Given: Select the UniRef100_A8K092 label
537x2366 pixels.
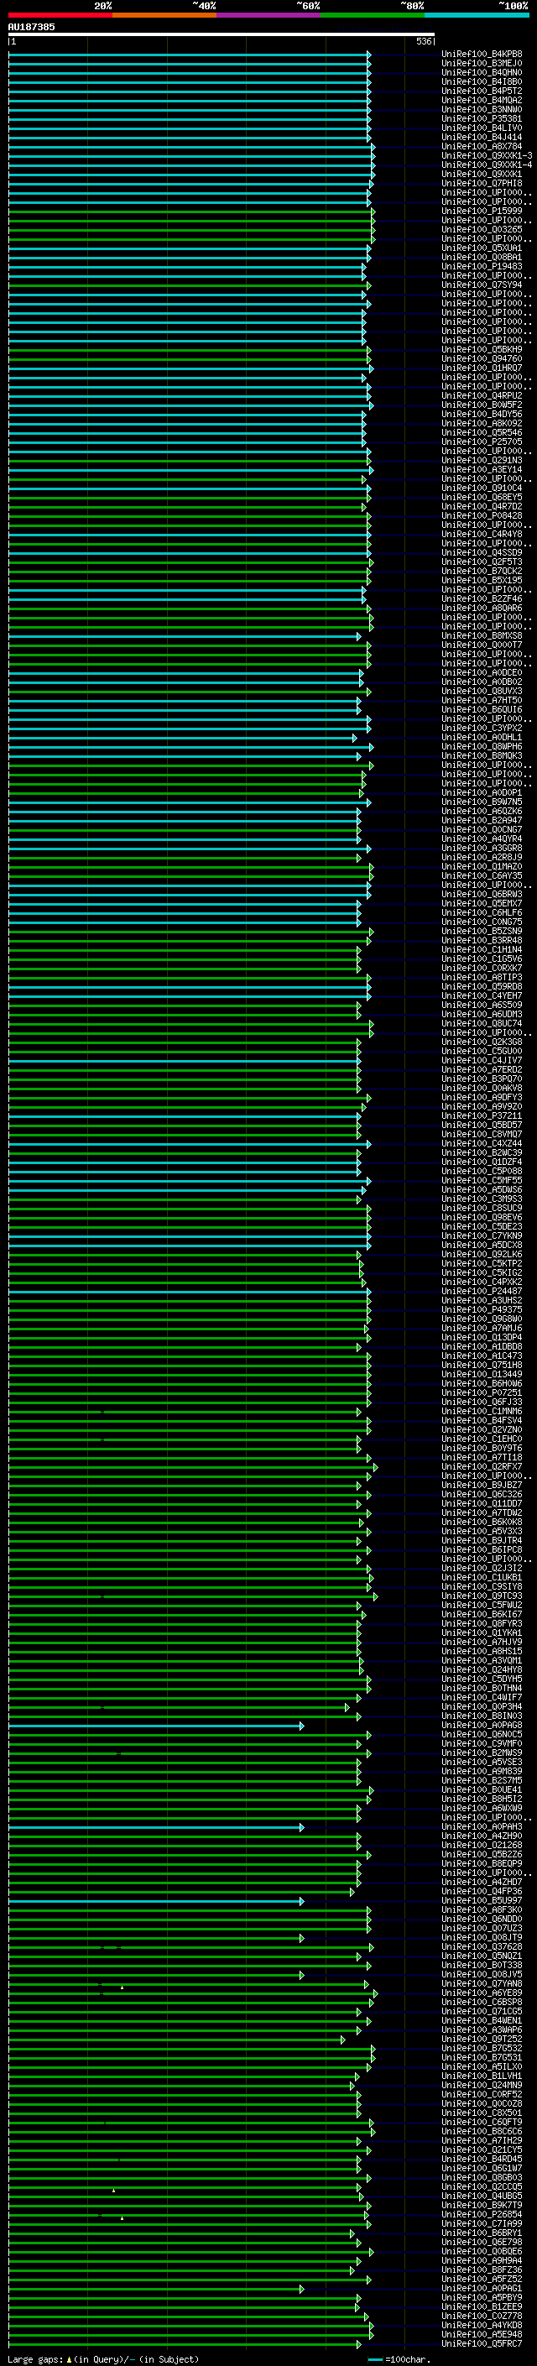Looking at the screenshot, I should click(x=481, y=423).
